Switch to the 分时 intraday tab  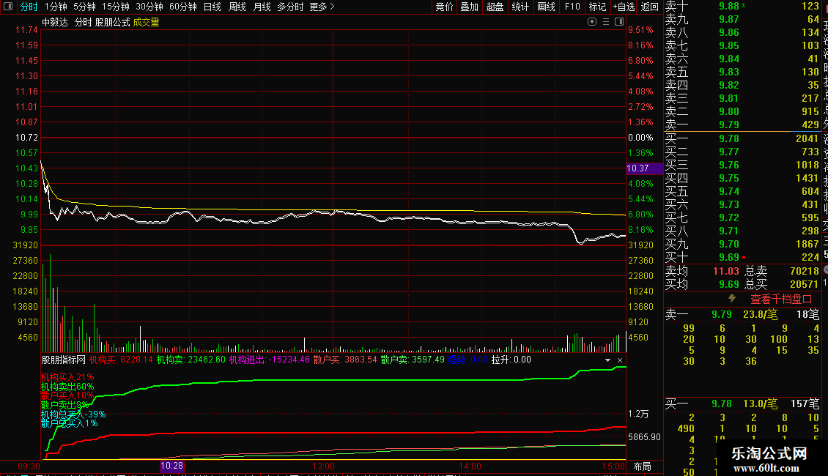pos(29,7)
